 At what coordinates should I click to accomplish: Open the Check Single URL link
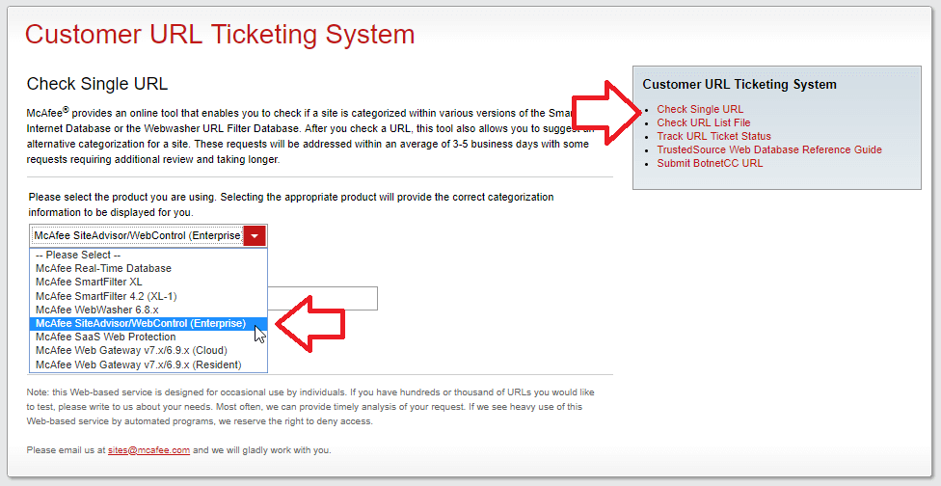[700, 109]
